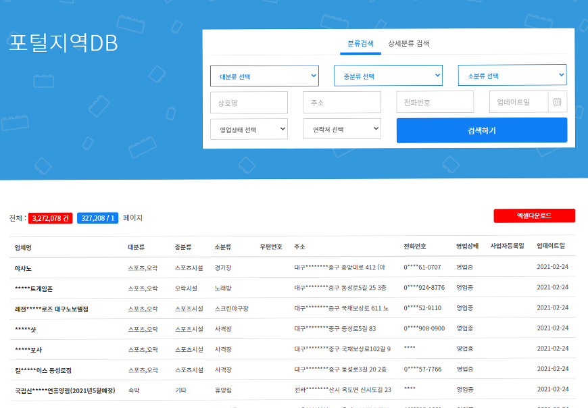Image resolution: width=588 pixels, height=408 pixels.
Task: Click 노래방 subcategory cell
Action: click(223, 288)
